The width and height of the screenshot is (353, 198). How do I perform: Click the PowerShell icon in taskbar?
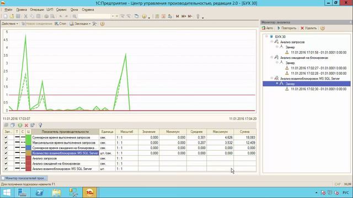click(40, 193)
